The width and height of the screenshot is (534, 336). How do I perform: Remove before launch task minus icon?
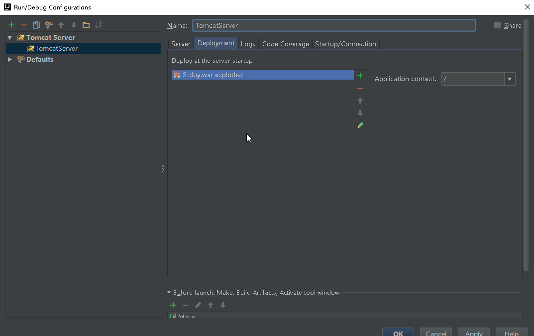[186, 305]
